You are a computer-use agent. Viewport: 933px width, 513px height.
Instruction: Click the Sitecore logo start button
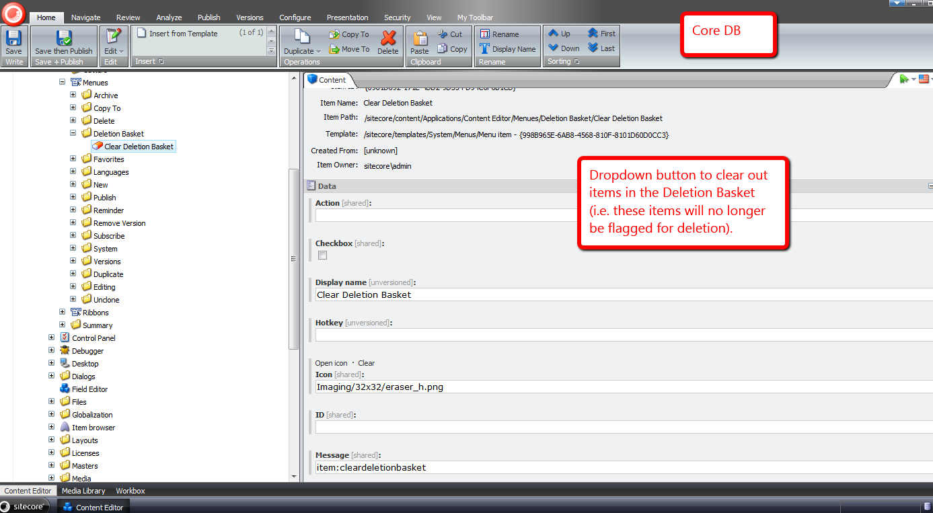tap(13, 13)
